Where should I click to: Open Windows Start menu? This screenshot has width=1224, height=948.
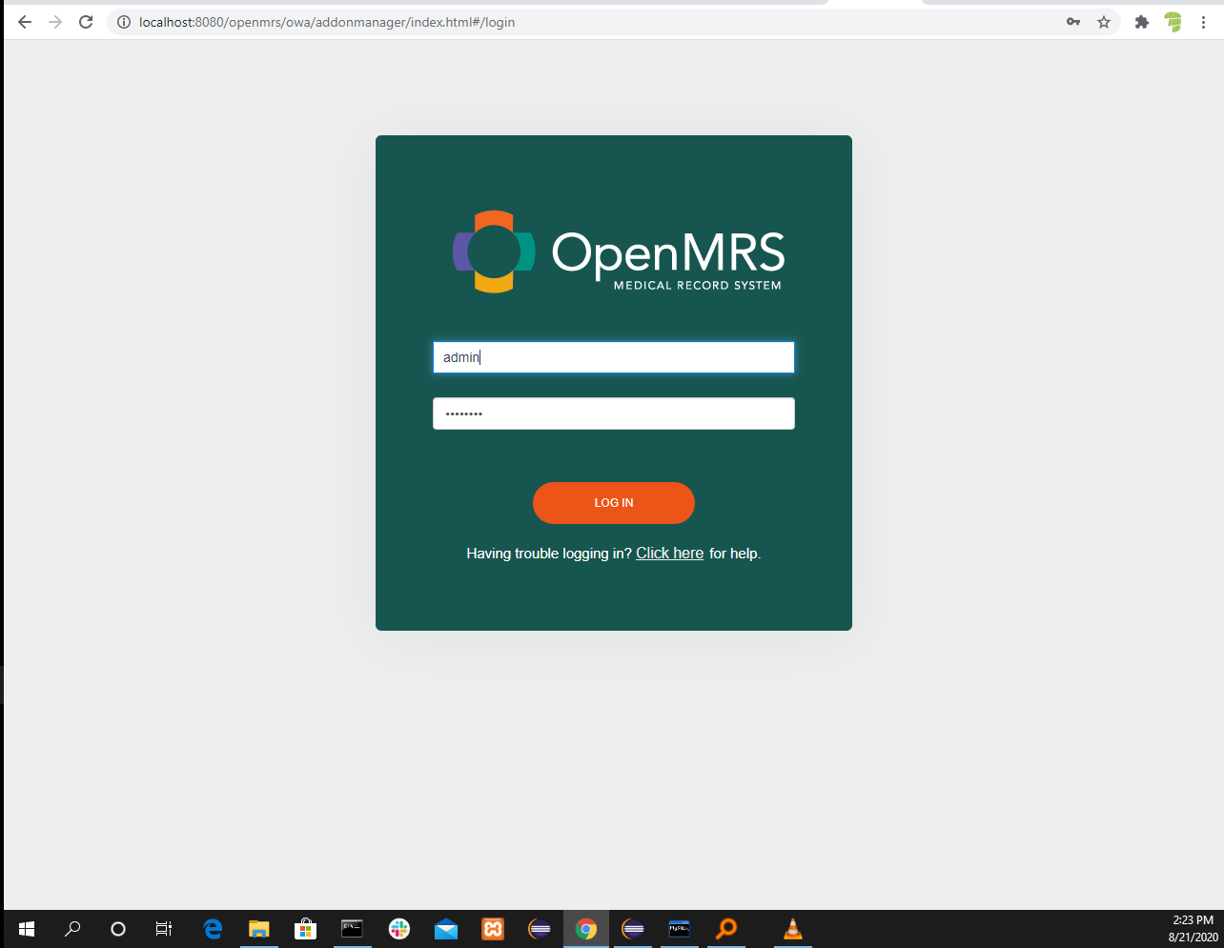coord(26,929)
